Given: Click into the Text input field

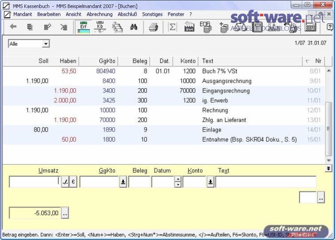Looking at the screenshot, I should pyautogui.click(x=266, y=182).
